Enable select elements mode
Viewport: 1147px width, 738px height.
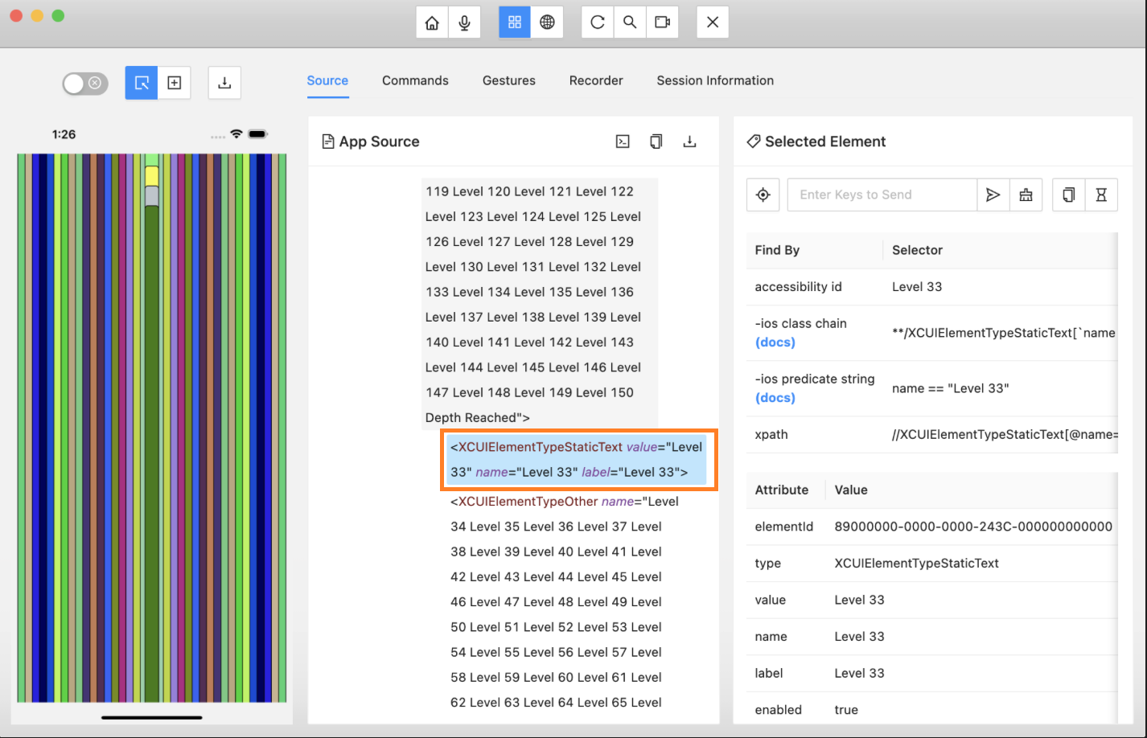pyautogui.click(x=141, y=83)
